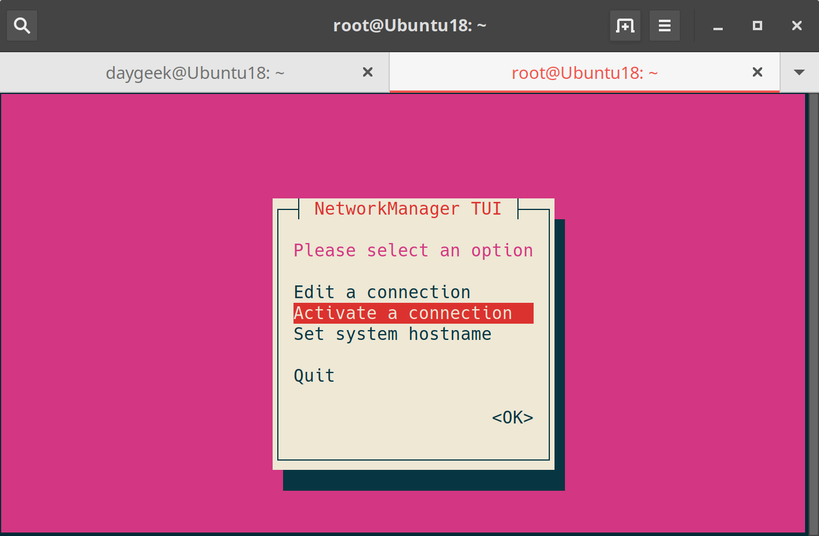The height and width of the screenshot is (536, 819).
Task: Click the "Please select an option" prompt
Action: click(413, 250)
